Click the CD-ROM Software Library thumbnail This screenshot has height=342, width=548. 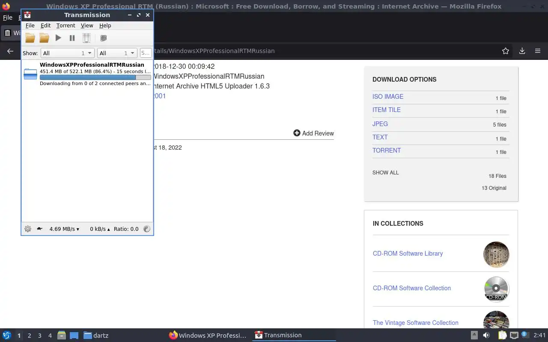pyautogui.click(x=496, y=254)
